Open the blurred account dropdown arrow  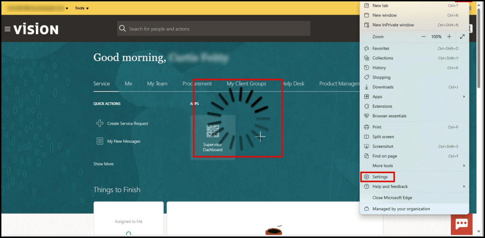[x=67, y=8]
